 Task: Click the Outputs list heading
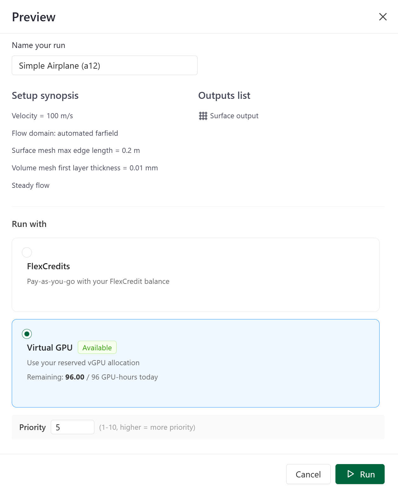tap(224, 95)
